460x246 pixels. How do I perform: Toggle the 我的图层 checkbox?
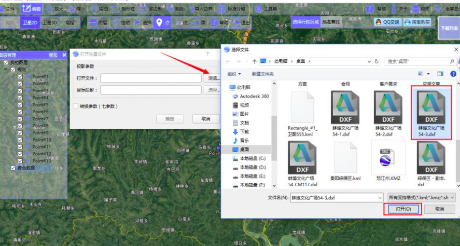click(x=6, y=62)
